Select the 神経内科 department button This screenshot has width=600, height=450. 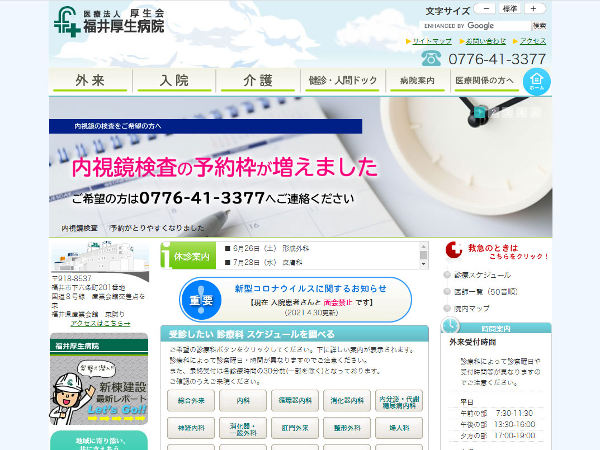(x=191, y=428)
